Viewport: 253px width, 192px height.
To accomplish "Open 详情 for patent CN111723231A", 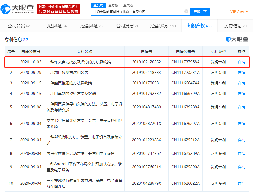I will pyautogui.click(x=241, y=73).
